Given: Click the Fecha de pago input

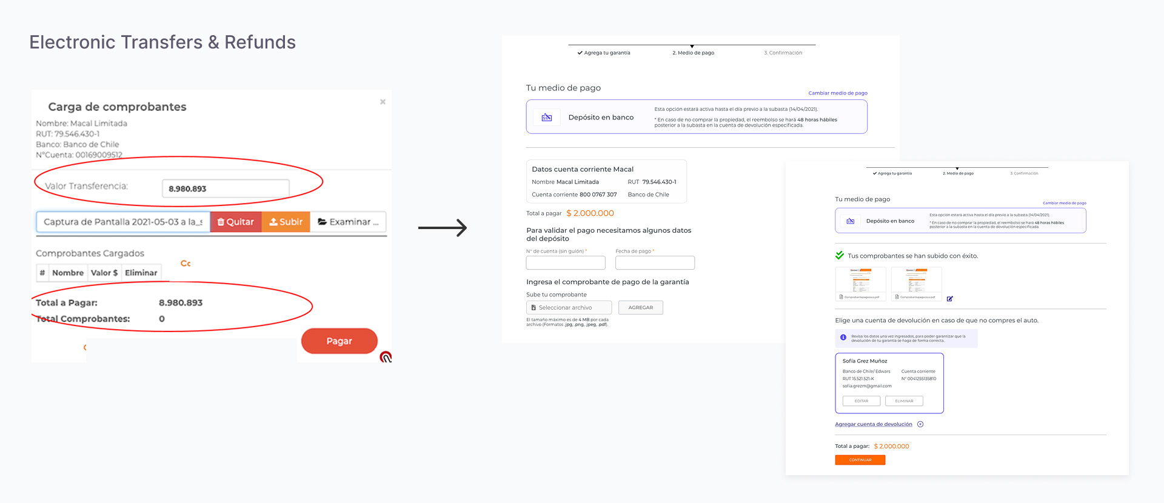Looking at the screenshot, I should [x=654, y=262].
